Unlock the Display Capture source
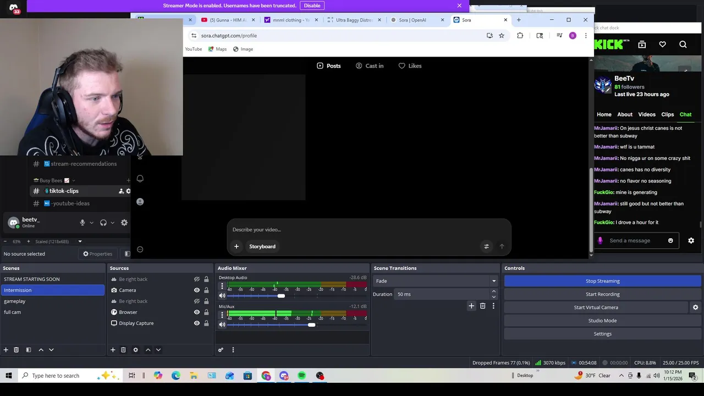 [206, 323]
